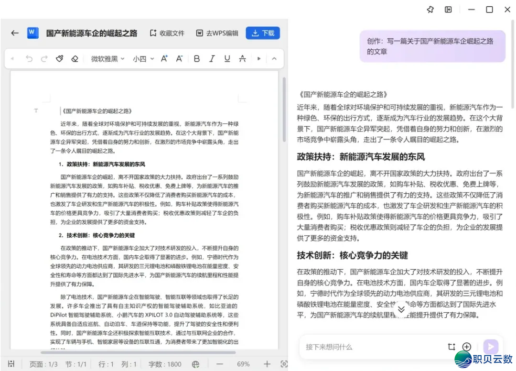Open the 微软雅黑 font dropdown
Image resolution: width=516 pixels, height=371 pixels.
[107, 59]
